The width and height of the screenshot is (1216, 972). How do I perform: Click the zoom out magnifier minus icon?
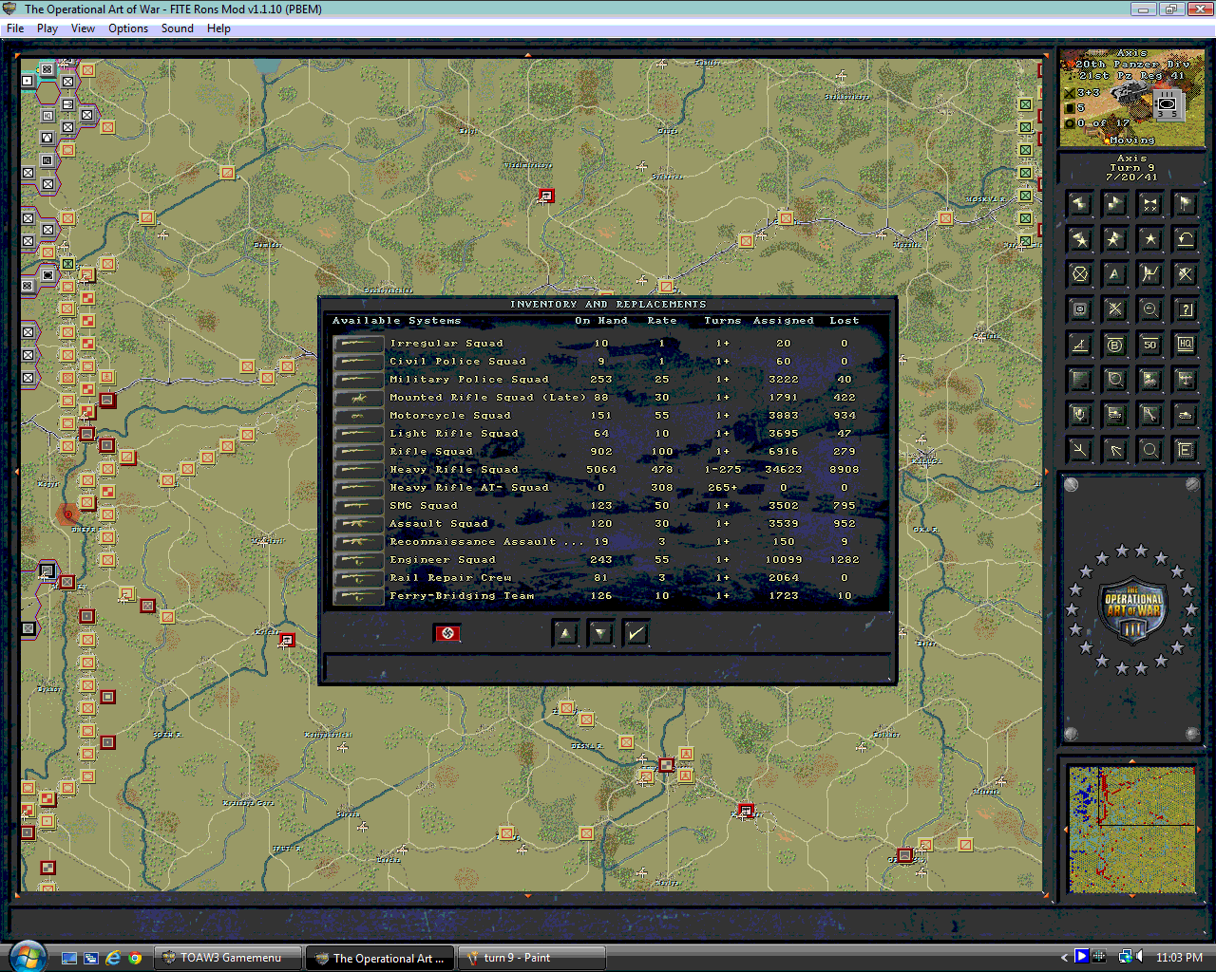click(1150, 309)
